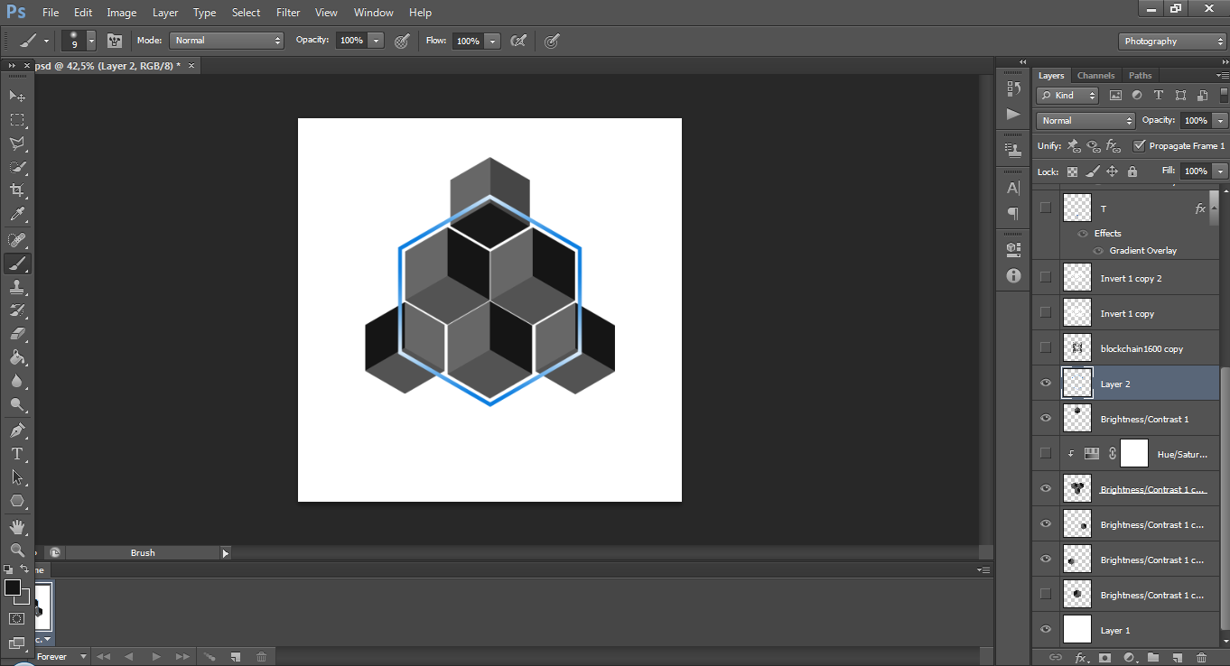Select the Zoom tool

[16, 550]
